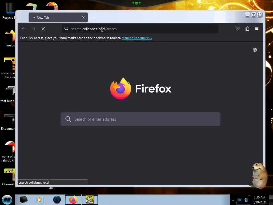Click the Firefox wordmark text
This screenshot has width=273, height=205.
(153, 89)
